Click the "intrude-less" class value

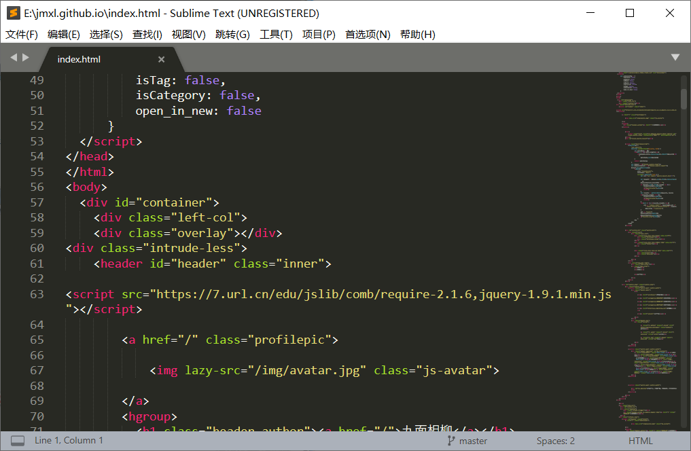pyautogui.click(x=192, y=249)
